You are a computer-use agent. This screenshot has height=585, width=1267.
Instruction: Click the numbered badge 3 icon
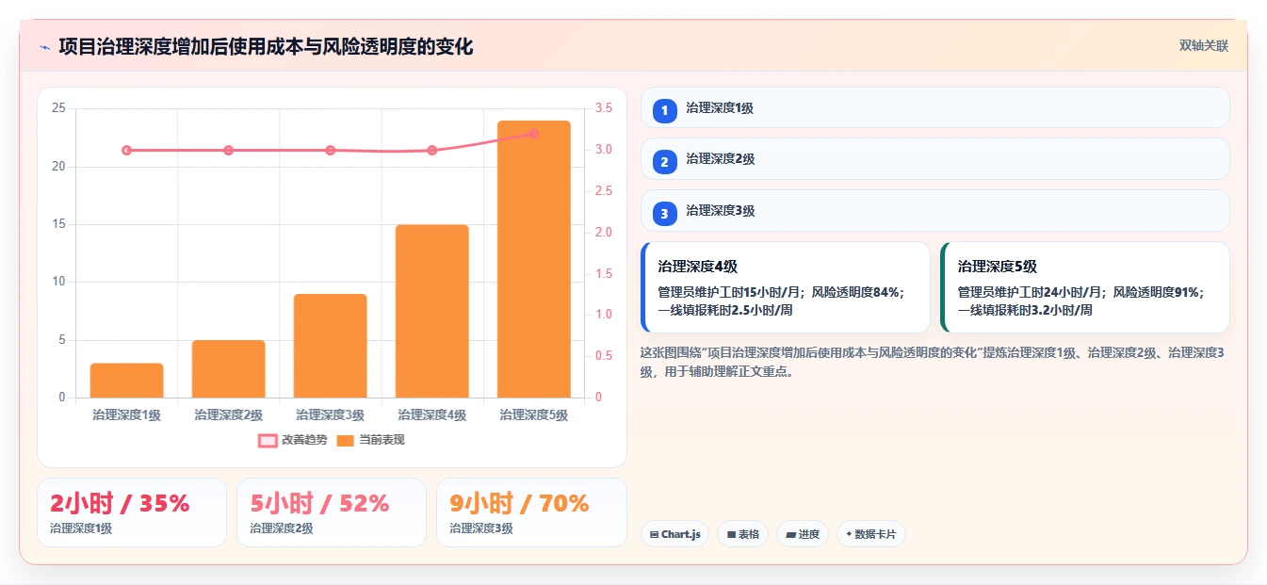coord(664,214)
